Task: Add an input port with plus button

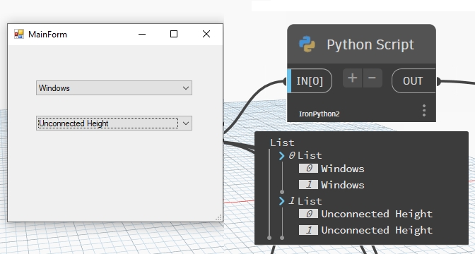Action: [x=352, y=78]
